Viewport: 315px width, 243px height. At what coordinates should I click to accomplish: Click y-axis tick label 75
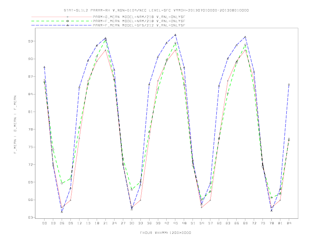(x=30, y=147)
